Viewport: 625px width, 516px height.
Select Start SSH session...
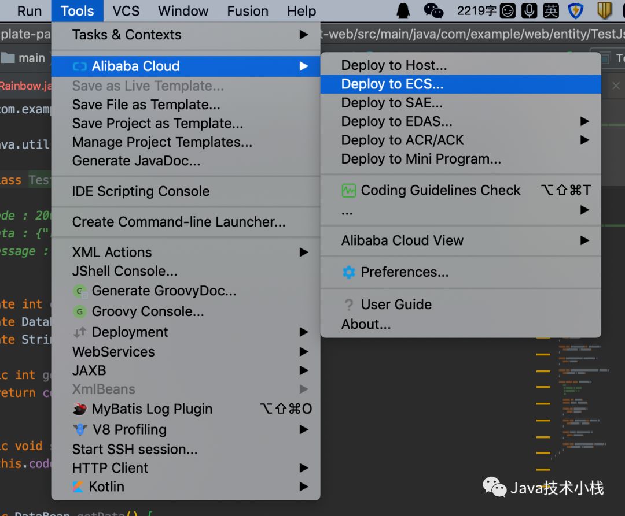[186, 449]
